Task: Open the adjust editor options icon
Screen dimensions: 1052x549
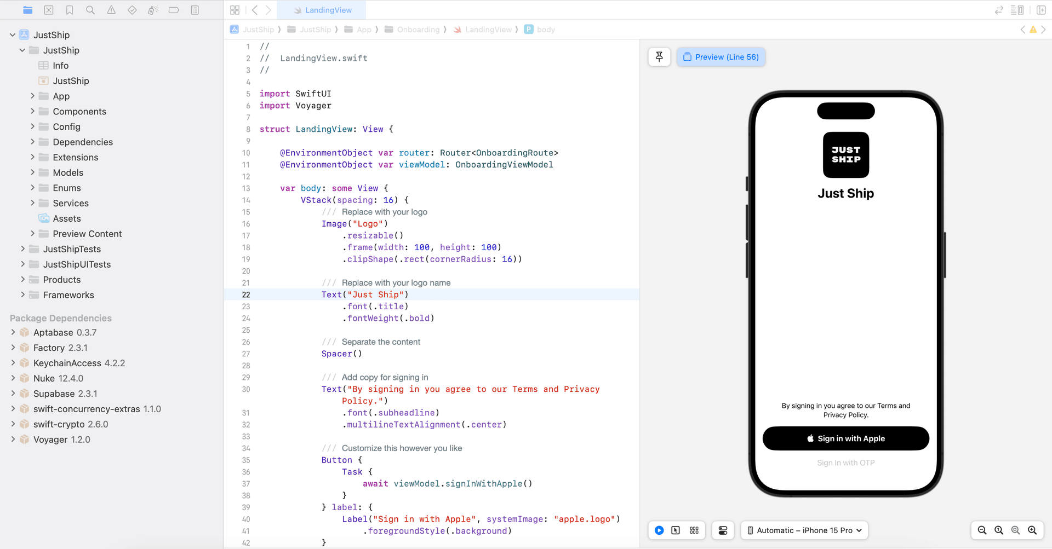Action: click(x=1017, y=10)
